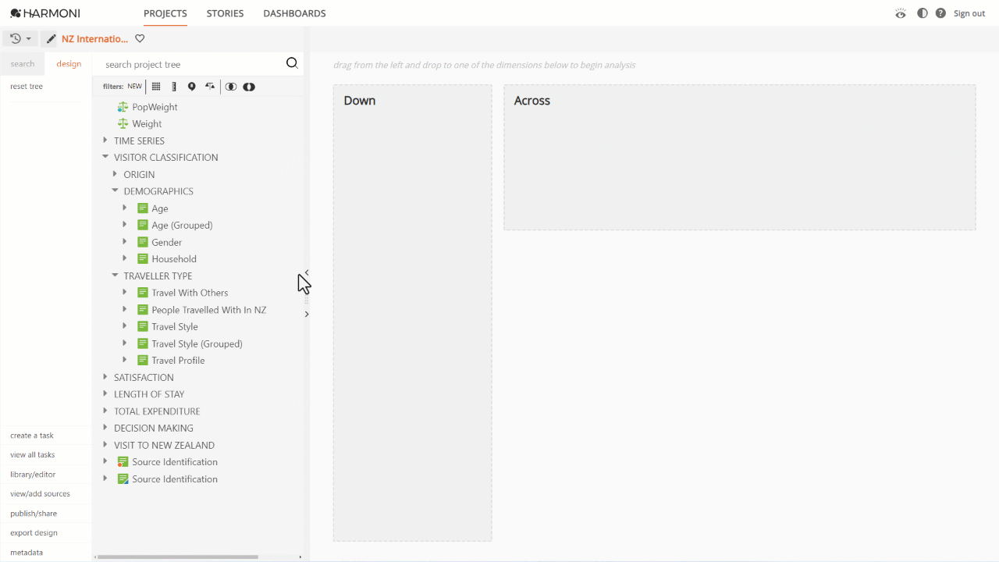999x562 pixels.
Task: Expand the Age variable arrow
Action: click(125, 208)
